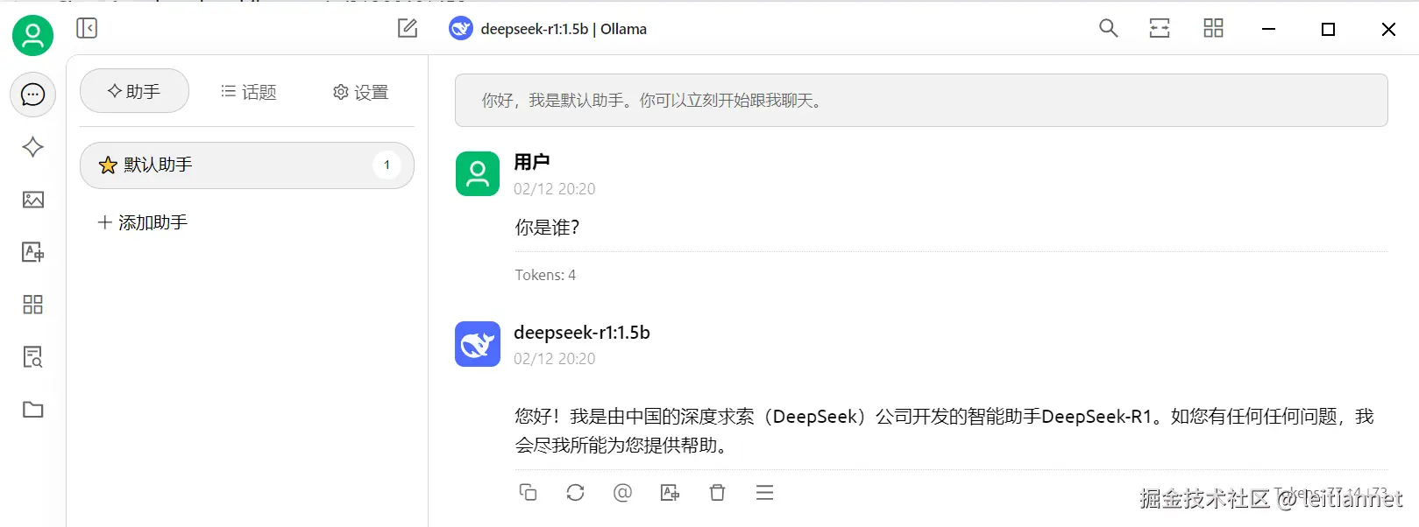
Task: Regenerate the assistant response
Action: click(x=575, y=493)
